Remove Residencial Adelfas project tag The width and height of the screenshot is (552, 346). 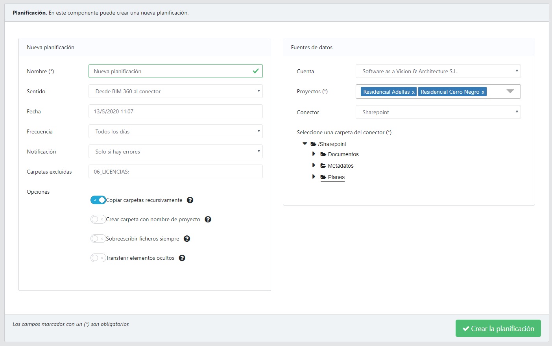pyautogui.click(x=413, y=92)
